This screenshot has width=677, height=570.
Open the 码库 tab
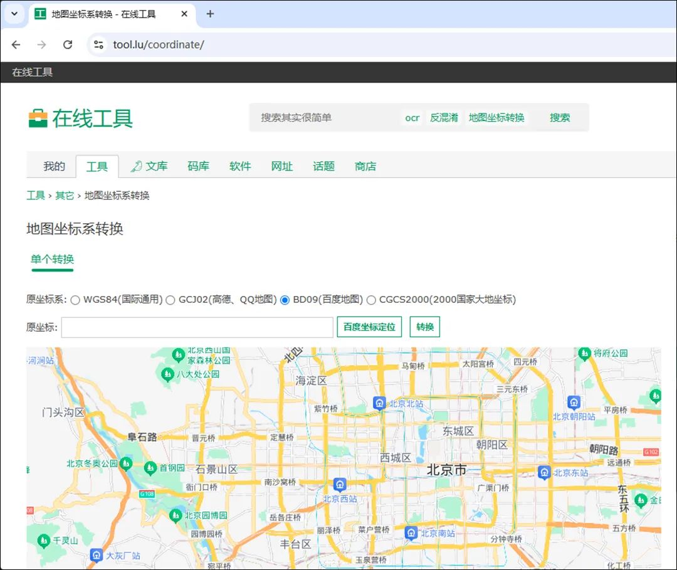(198, 166)
